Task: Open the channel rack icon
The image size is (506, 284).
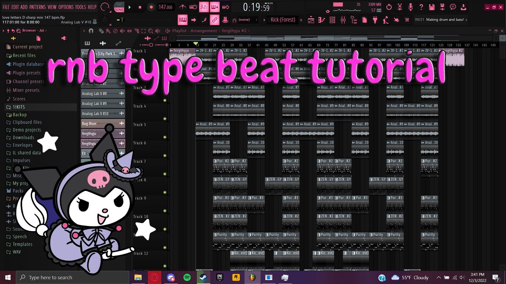Action: [332, 20]
